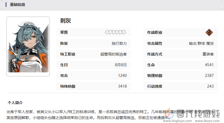Select the character name 刺灰
The image size is (224, 123).
(66, 21)
